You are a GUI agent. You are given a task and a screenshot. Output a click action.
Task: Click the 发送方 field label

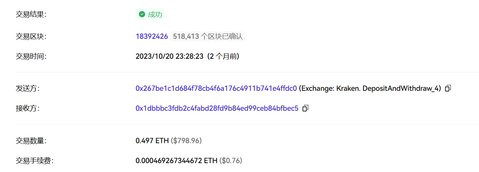coord(27,88)
